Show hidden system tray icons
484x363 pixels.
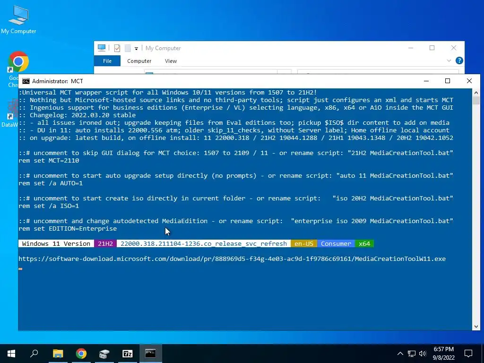coord(400,354)
